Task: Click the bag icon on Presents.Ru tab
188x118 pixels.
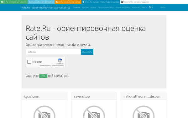Action: (122, 2)
